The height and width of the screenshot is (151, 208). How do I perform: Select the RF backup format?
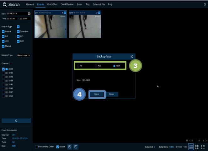click(78, 66)
